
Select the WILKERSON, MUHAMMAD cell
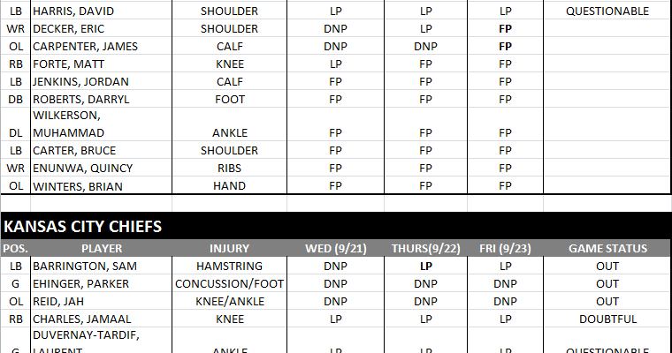101,124
